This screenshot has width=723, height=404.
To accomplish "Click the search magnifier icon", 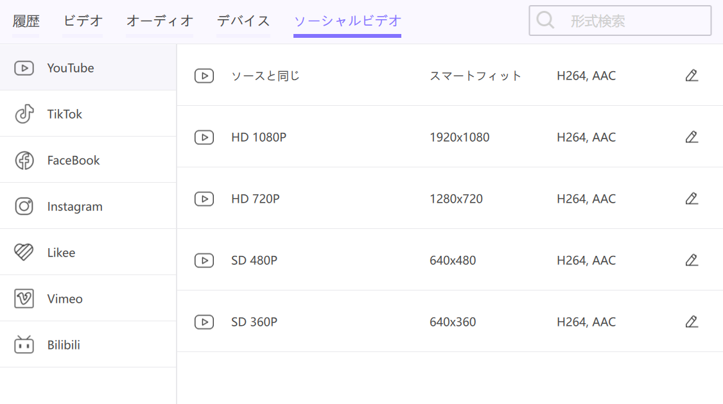I will [x=545, y=21].
